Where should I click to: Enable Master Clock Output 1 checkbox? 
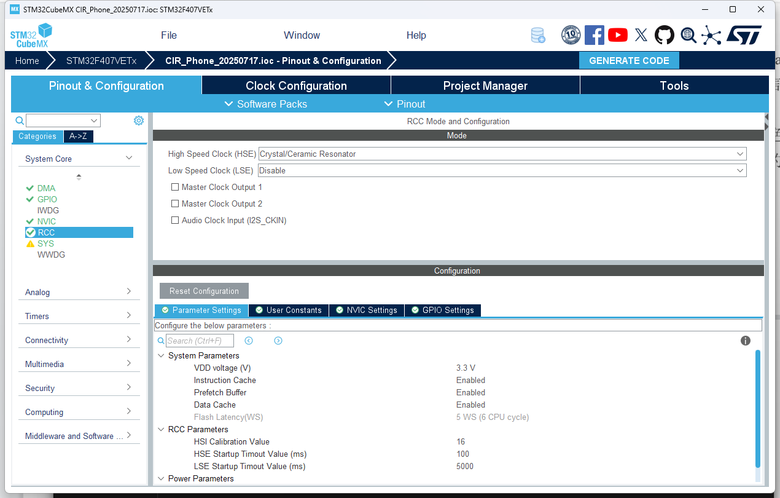(x=175, y=187)
